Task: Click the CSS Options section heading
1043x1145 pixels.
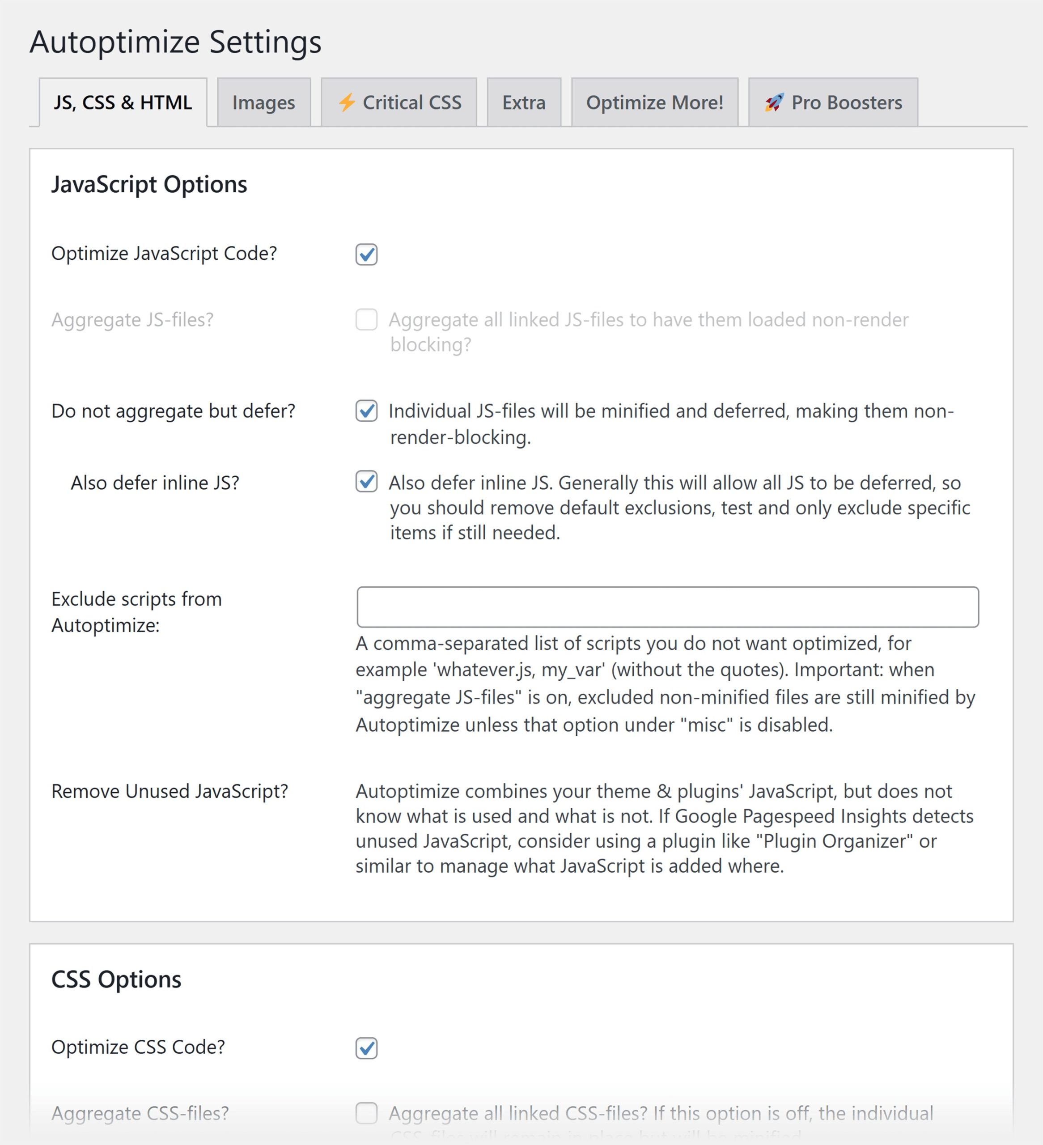Action: pos(116,980)
